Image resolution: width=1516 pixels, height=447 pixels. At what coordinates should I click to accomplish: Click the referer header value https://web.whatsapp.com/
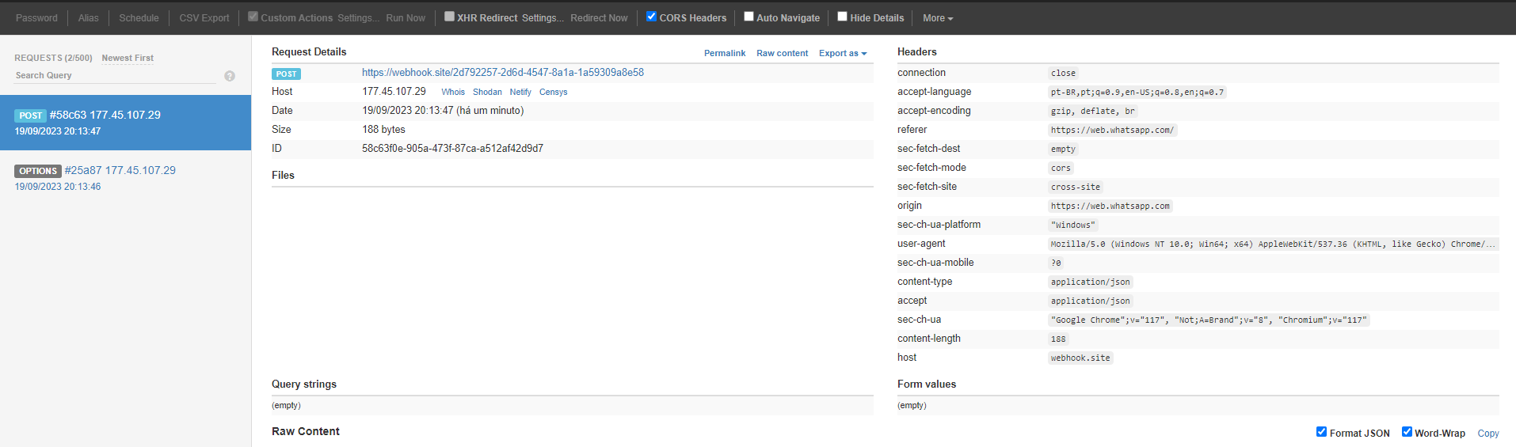1112,130
